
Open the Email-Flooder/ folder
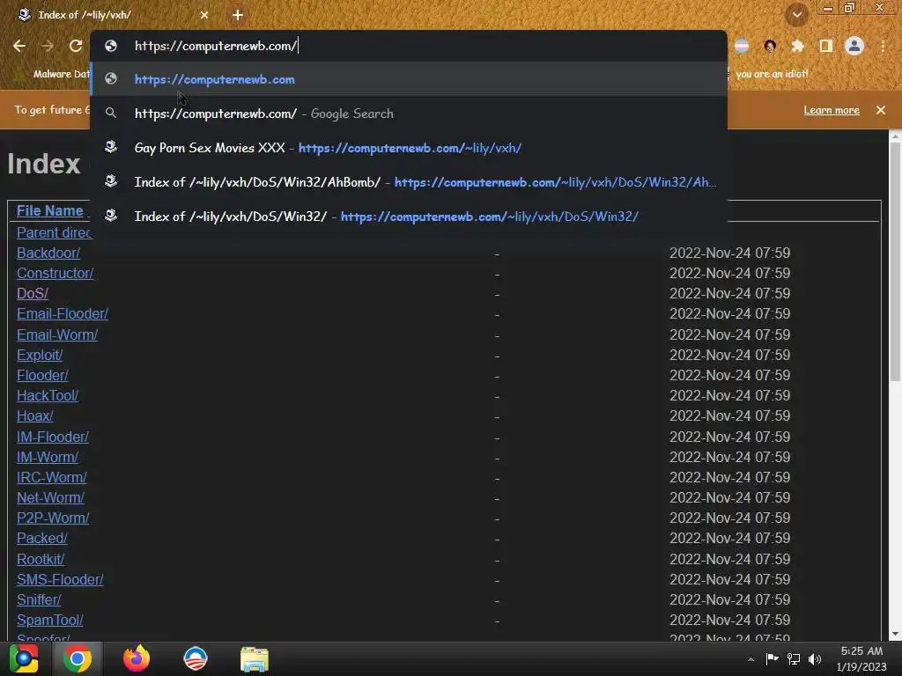click(x=63, y=314)
